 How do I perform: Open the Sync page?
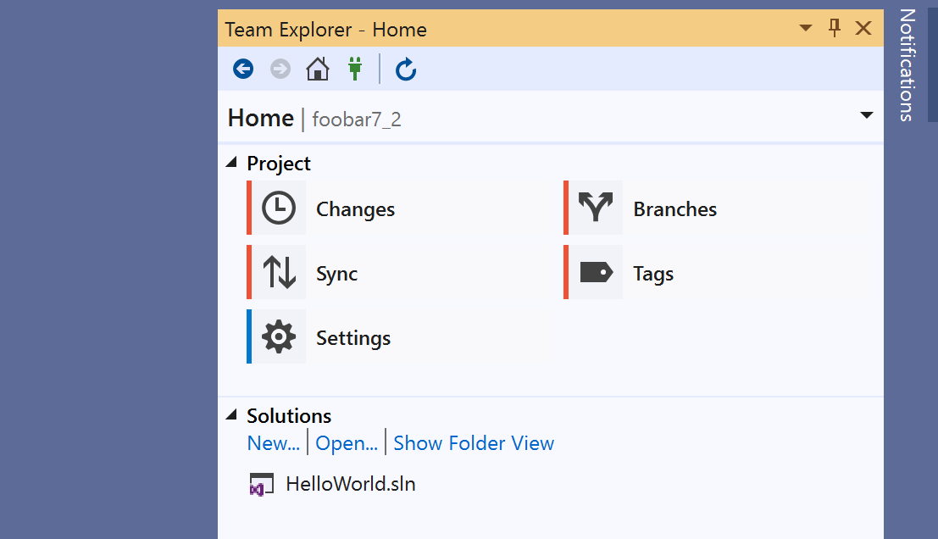pos(336,274)
